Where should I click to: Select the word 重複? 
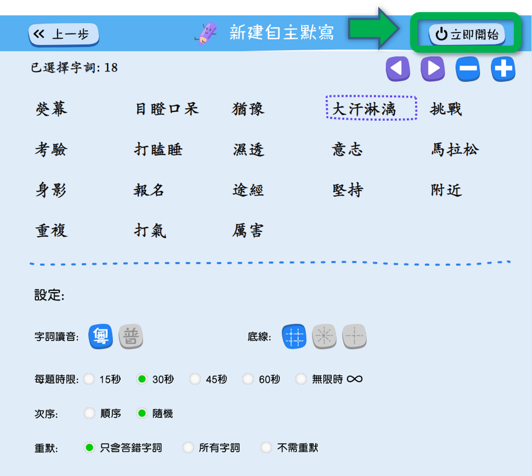point(52,231)
